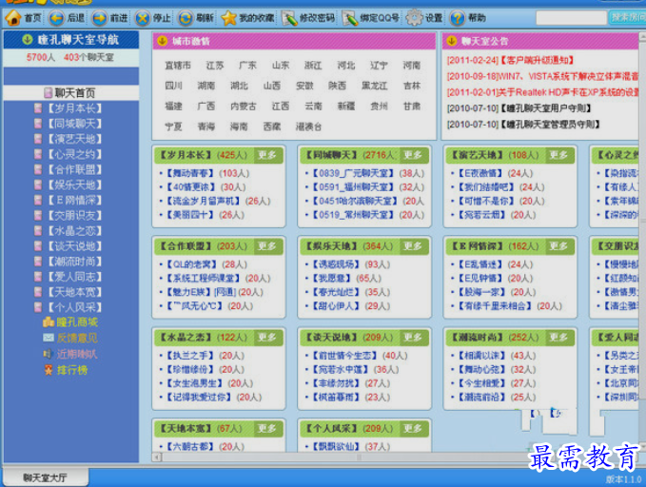This screenshot has height=487, width=646.
Task: Select 江苏 in the city list
Action: (215, 66)
